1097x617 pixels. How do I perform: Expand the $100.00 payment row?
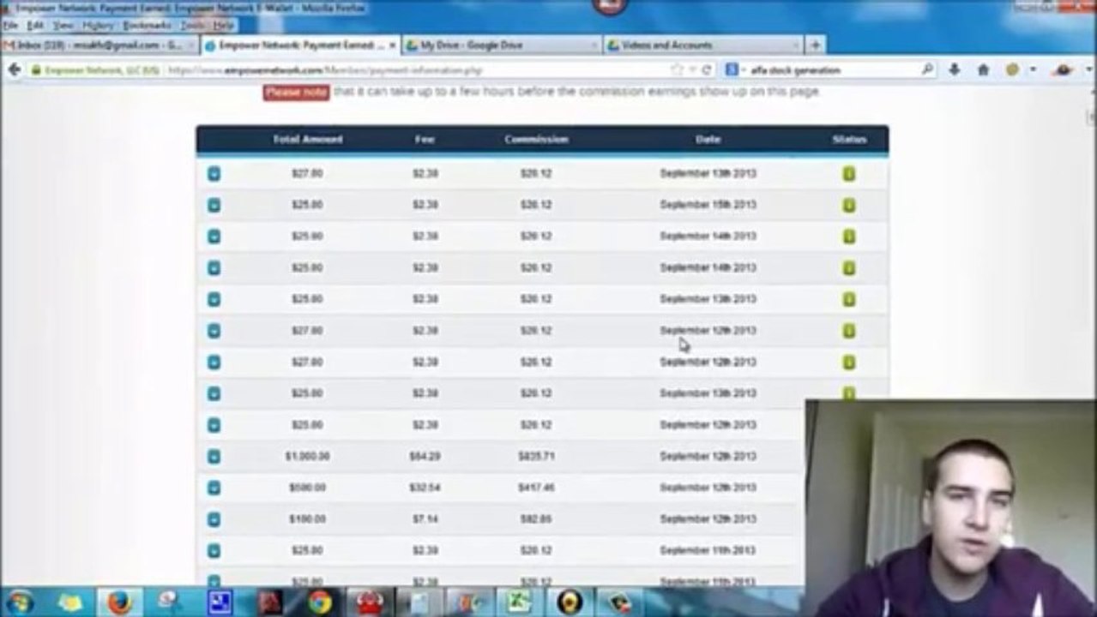[214, 519]
